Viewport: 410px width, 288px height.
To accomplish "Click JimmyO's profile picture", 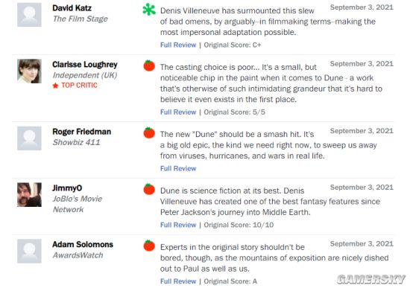I will click(29, 195).
